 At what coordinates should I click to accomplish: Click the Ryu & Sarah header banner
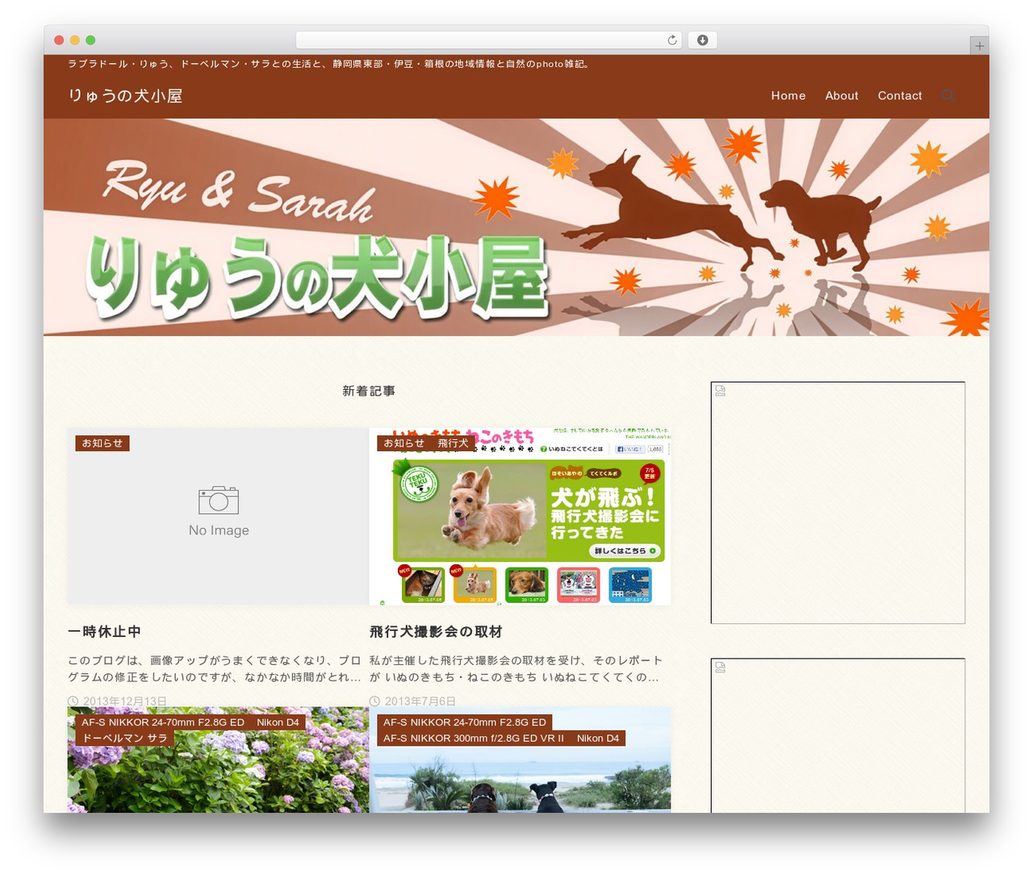[x=516, y=227]
